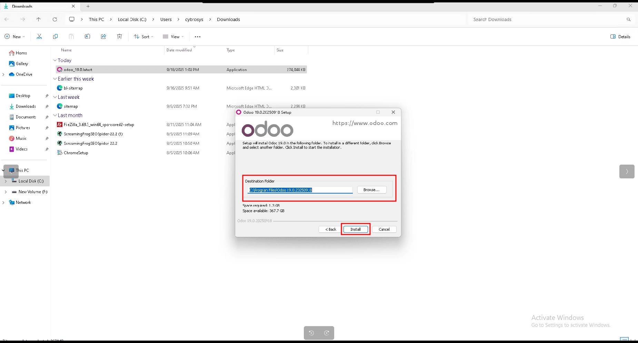Collapse the Earlier this week group
This screenshot has width=638, height=343.
(55, 79)
